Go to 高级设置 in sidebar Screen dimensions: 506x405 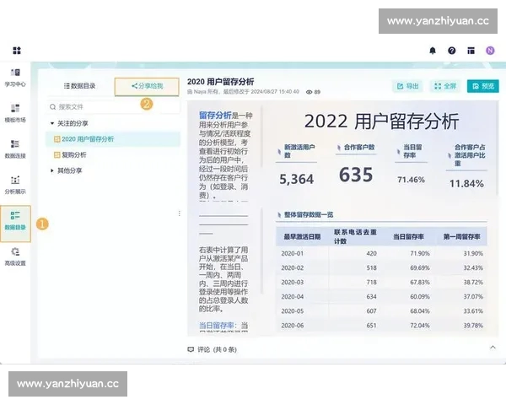(x=15, y=256)
